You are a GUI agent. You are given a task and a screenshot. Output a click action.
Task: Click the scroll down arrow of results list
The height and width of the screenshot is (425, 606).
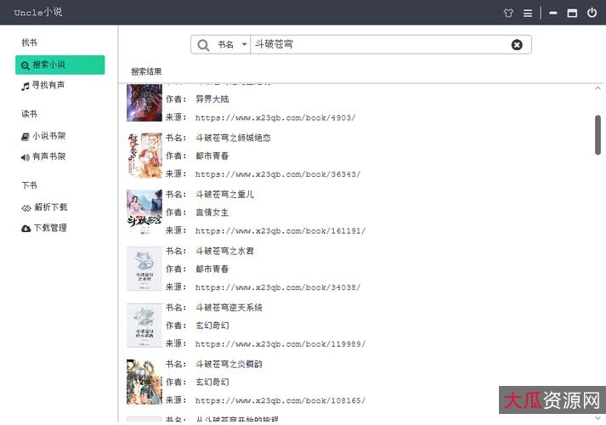click(x=598, y=417)
